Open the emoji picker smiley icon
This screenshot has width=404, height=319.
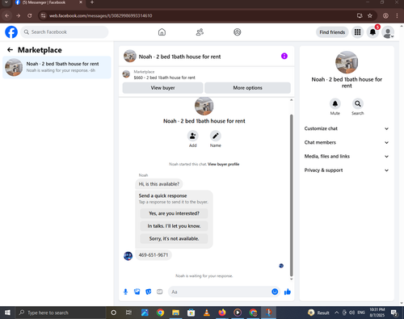[x=275, y=292]
